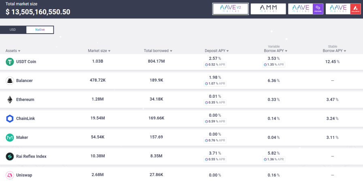Viewport: 363px width, 183px height.
Task: Select the Aave V2 market tab
Action: pos(231,9)
